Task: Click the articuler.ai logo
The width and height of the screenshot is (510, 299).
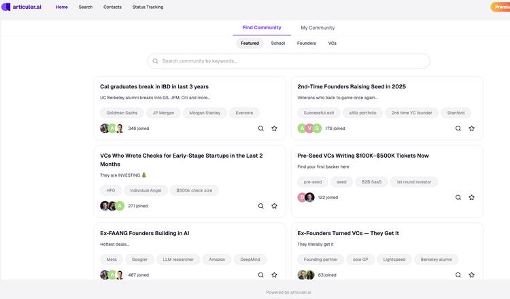Action: pos(22,7)
